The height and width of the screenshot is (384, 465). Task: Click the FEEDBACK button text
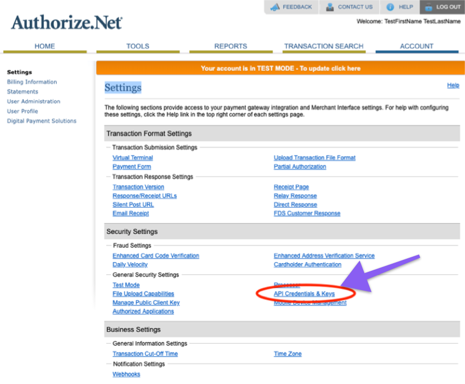[297, 7]
